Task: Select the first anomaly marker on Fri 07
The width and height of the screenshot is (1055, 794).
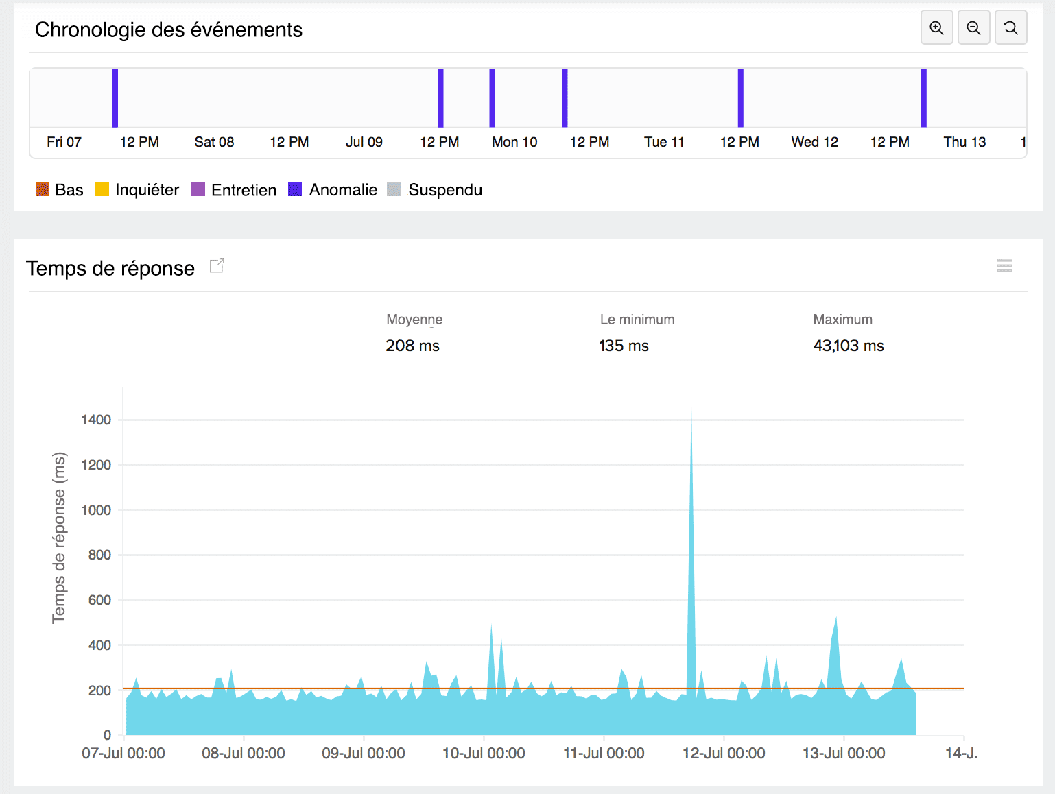Action: (x=115, y=97)
